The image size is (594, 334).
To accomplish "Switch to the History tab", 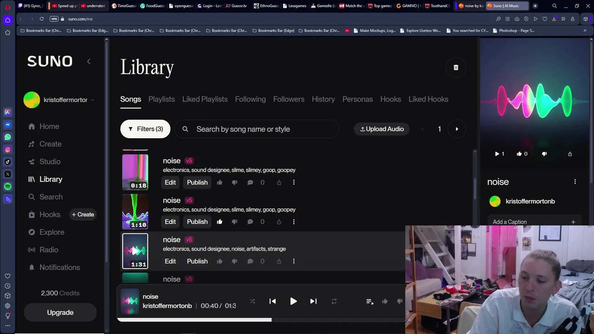I will pyautogui.click(x=323, y=99).
